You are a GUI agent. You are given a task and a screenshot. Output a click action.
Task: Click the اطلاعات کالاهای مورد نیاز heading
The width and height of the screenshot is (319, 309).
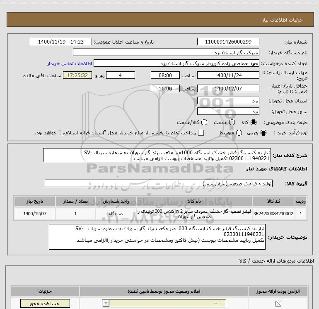pos(277,169)
